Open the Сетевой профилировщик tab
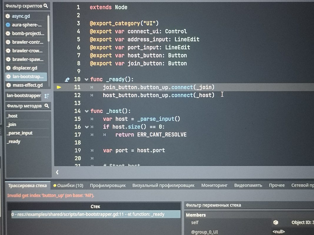Viewport: 314px width, 235px height. click(303, 185)
